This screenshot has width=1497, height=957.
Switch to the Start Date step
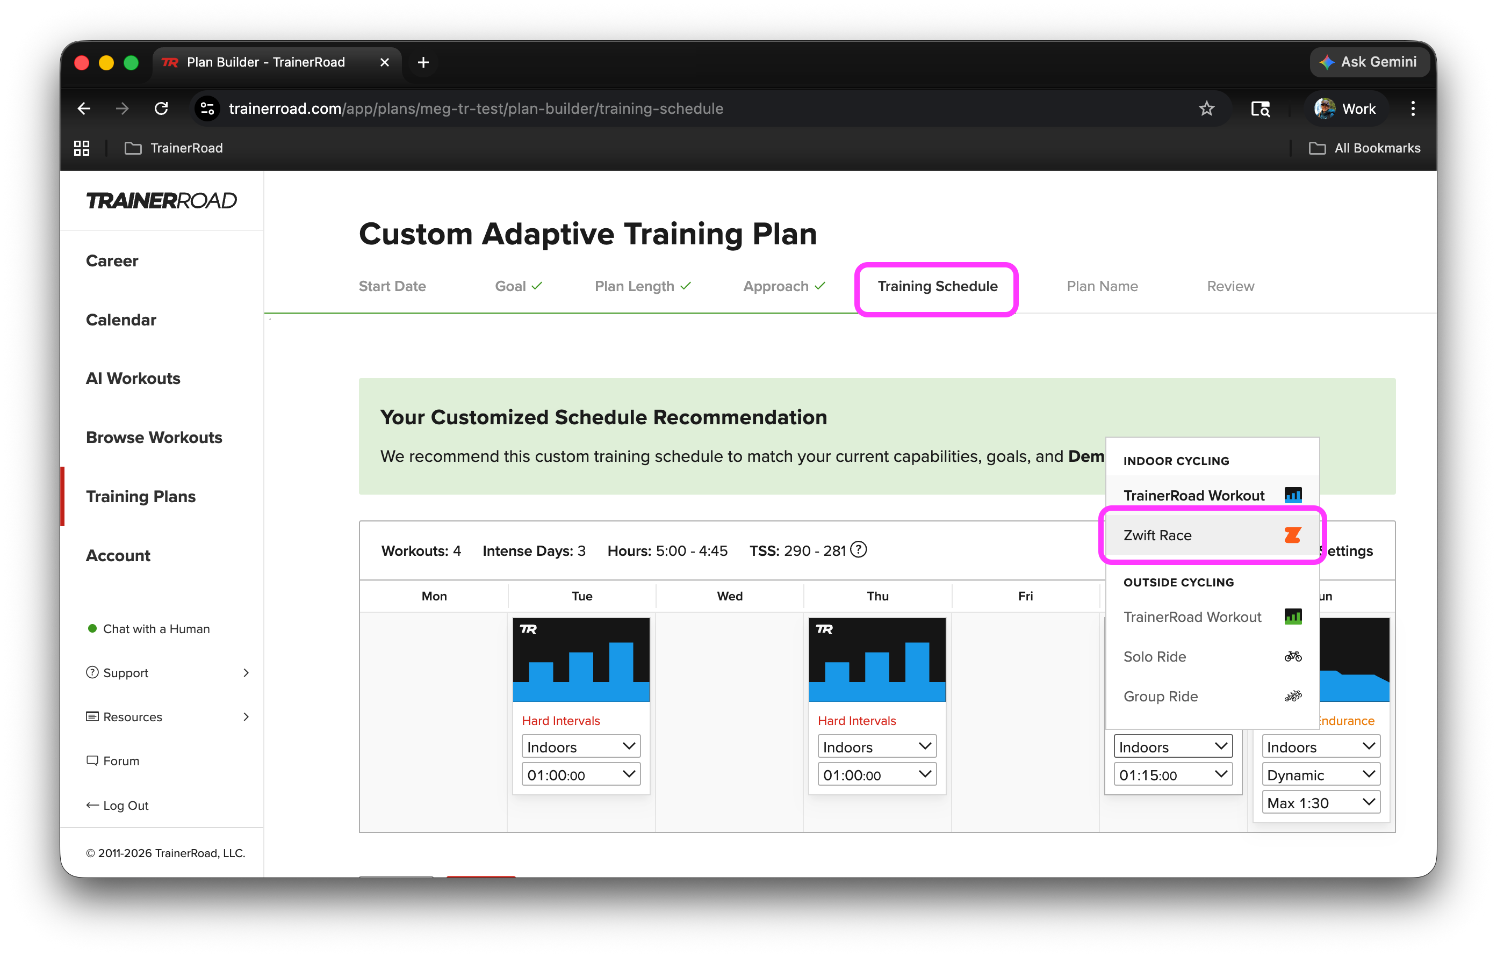click(392, 286)
